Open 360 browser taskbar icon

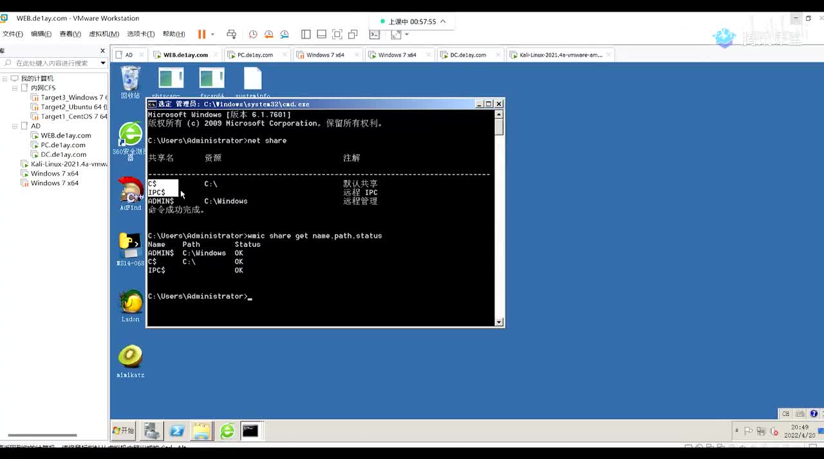pos(227,431)
